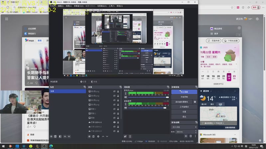Switch weather widget to 地图 tab
The height and width of the screenshot is (149, 266).
tap(220, 104)
